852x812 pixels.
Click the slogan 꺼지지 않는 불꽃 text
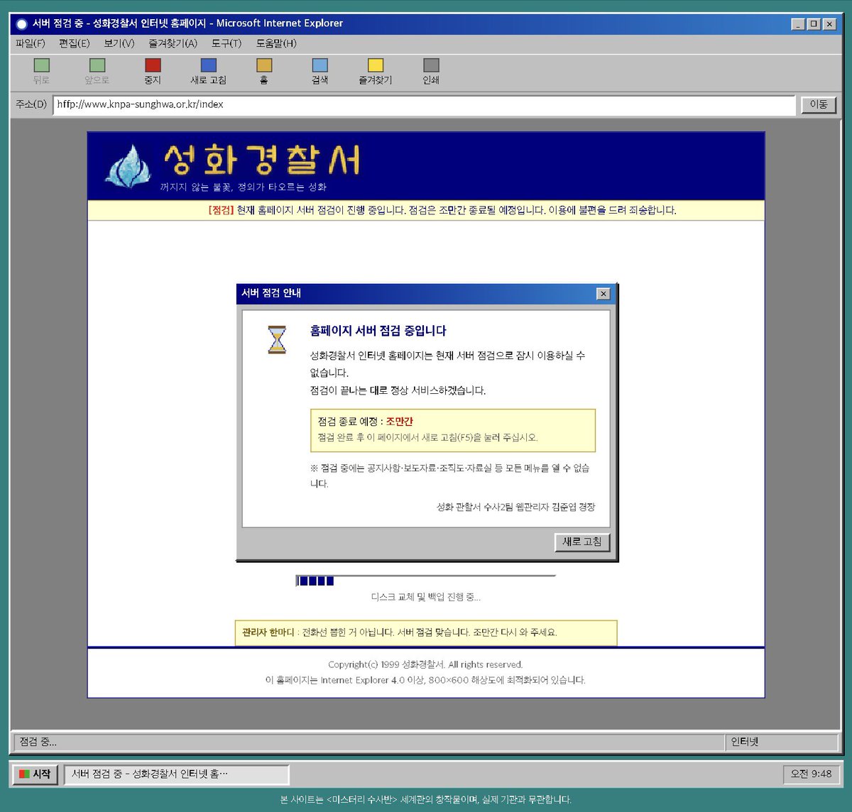point(243,187)
